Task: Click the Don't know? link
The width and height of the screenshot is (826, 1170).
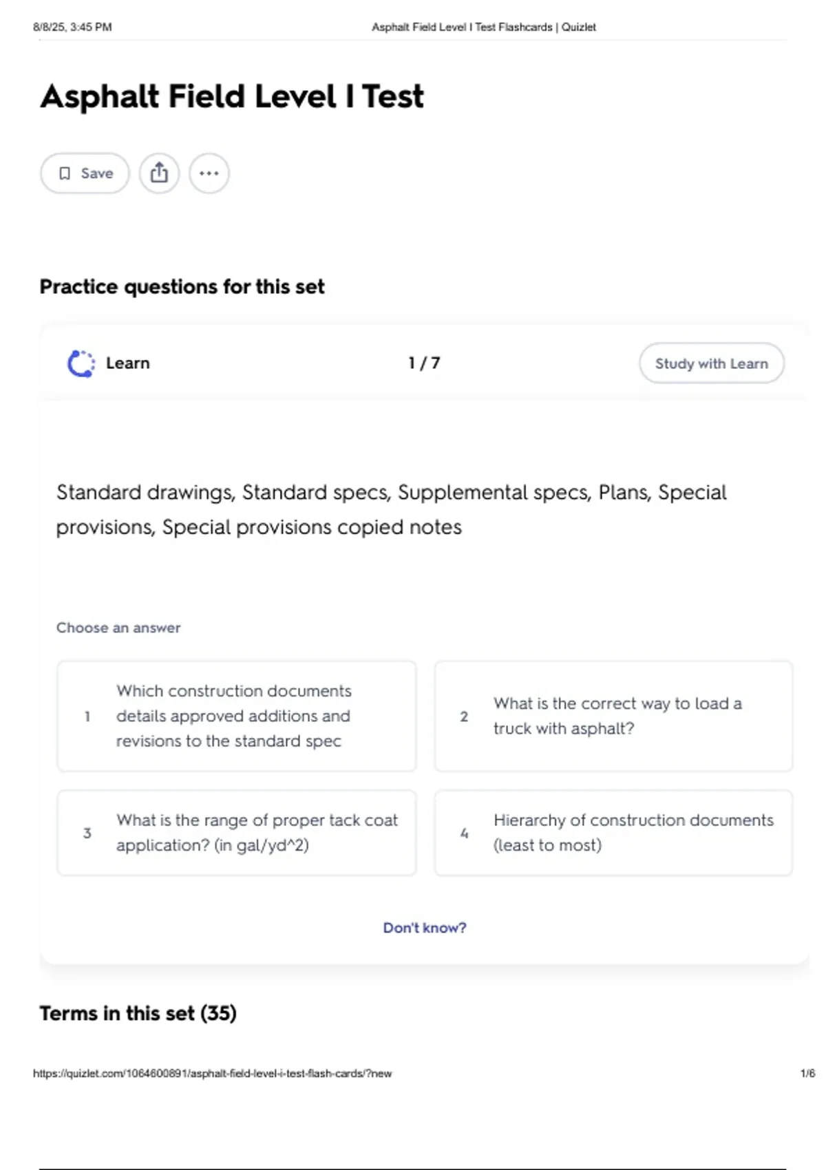Action: point(425,928)
